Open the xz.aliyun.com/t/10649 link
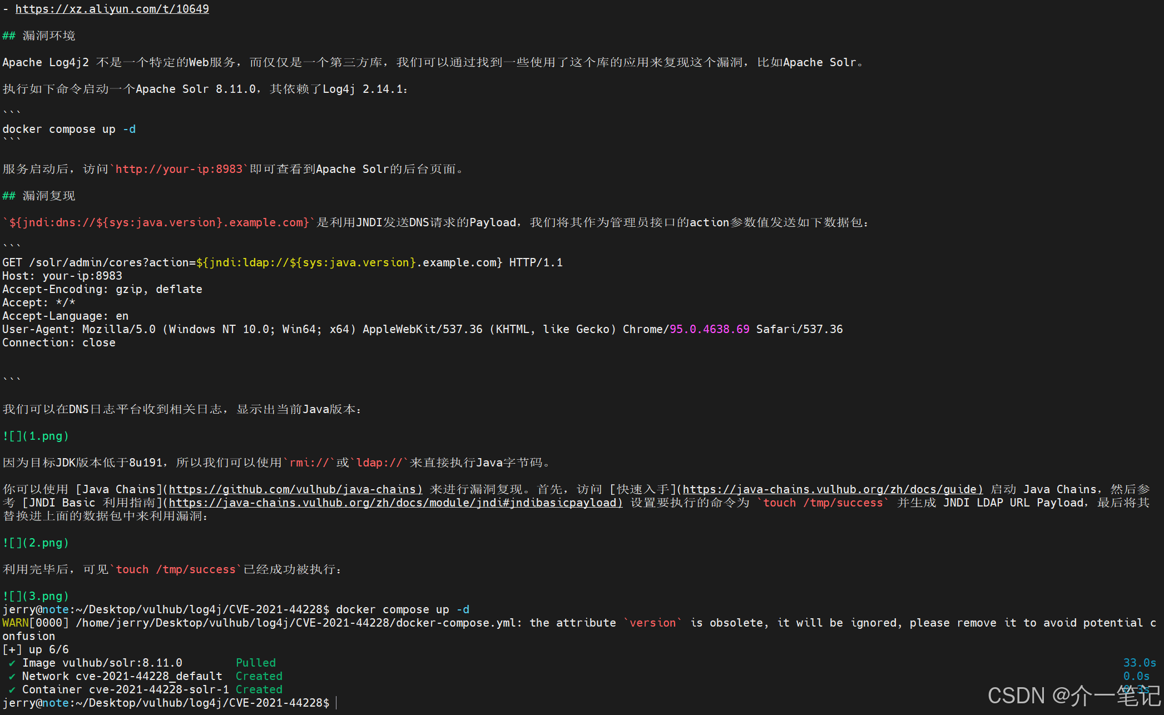This screenshot has height=715, width=1164. point(112,9)
